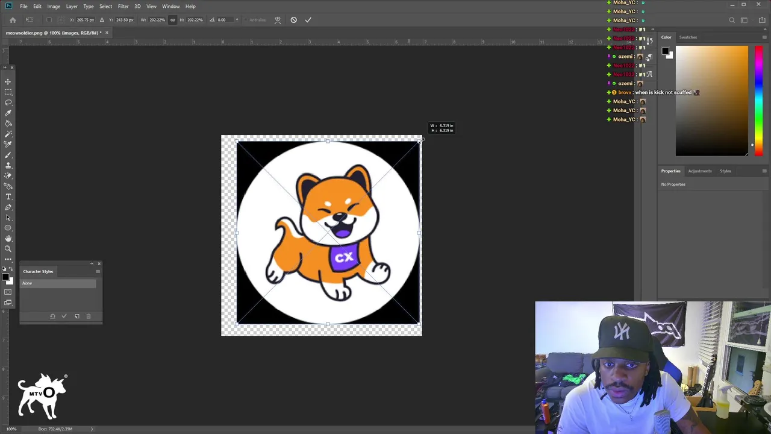This screenshot has height=434, width=771.
Task: Open the Photoshop search magnifier icon
Action: pyautogui.click(x=732, y=20)
